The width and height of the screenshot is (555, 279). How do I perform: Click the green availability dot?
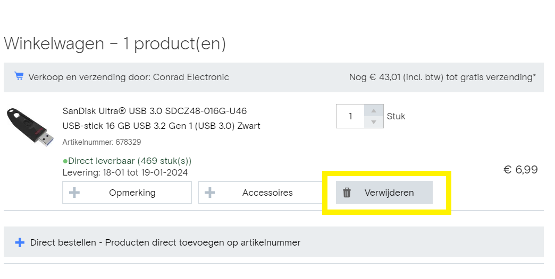[65, 161]
